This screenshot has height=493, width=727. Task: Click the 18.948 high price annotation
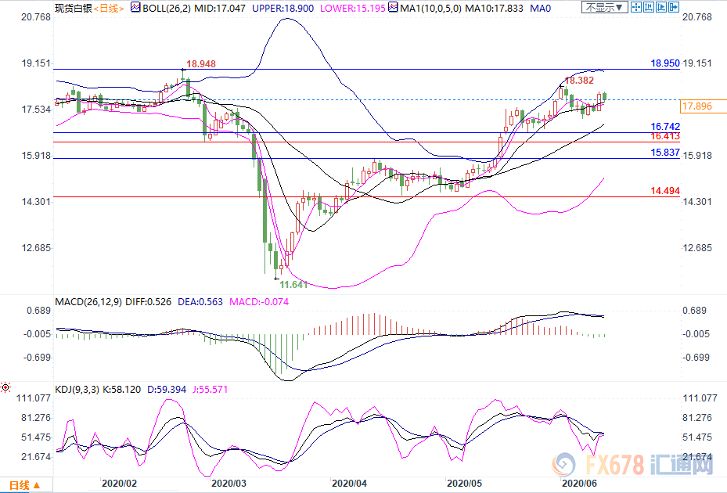[201, 64]
